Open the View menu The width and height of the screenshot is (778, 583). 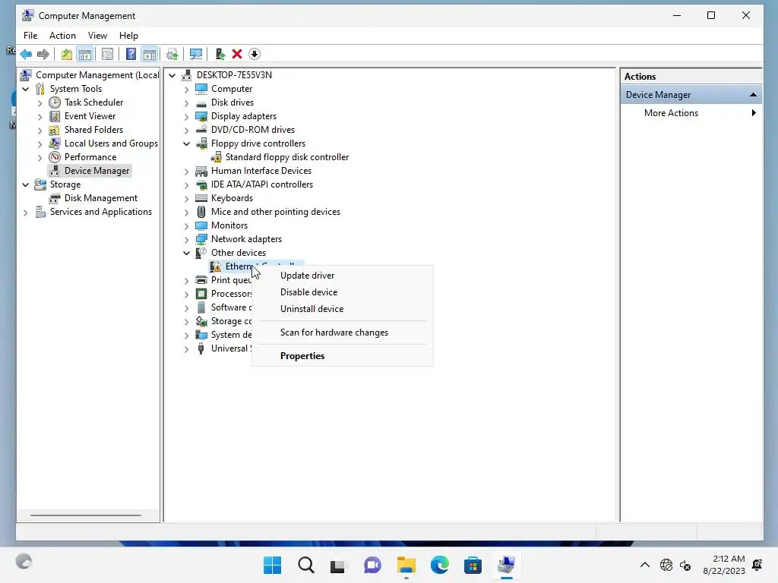[x=97, y=36]
